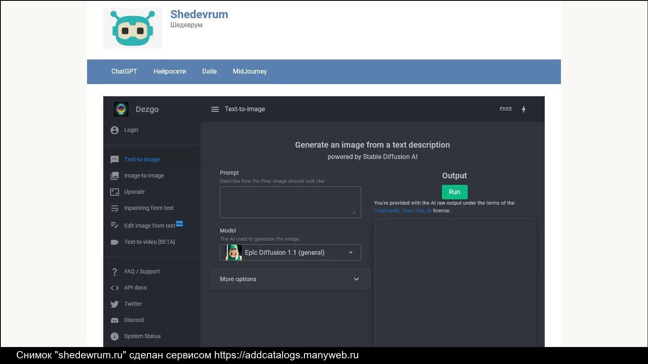Click the Shedevrum site title link
The image size is (648, 364).
[x=199, y=14]
